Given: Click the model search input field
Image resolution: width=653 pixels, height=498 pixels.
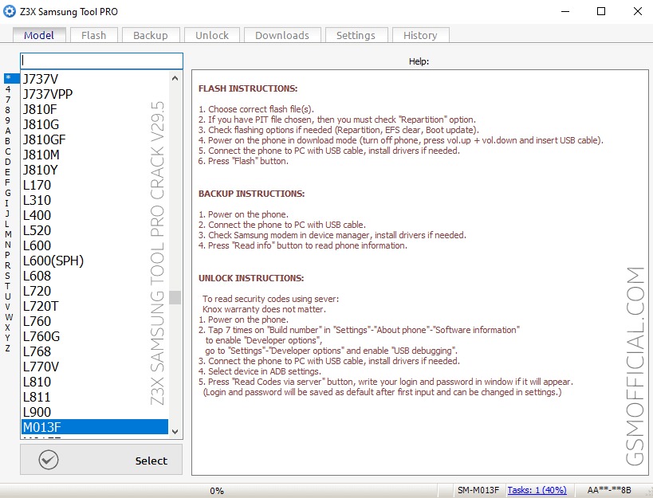Looking at the screenshot, I should coord(101,61).
